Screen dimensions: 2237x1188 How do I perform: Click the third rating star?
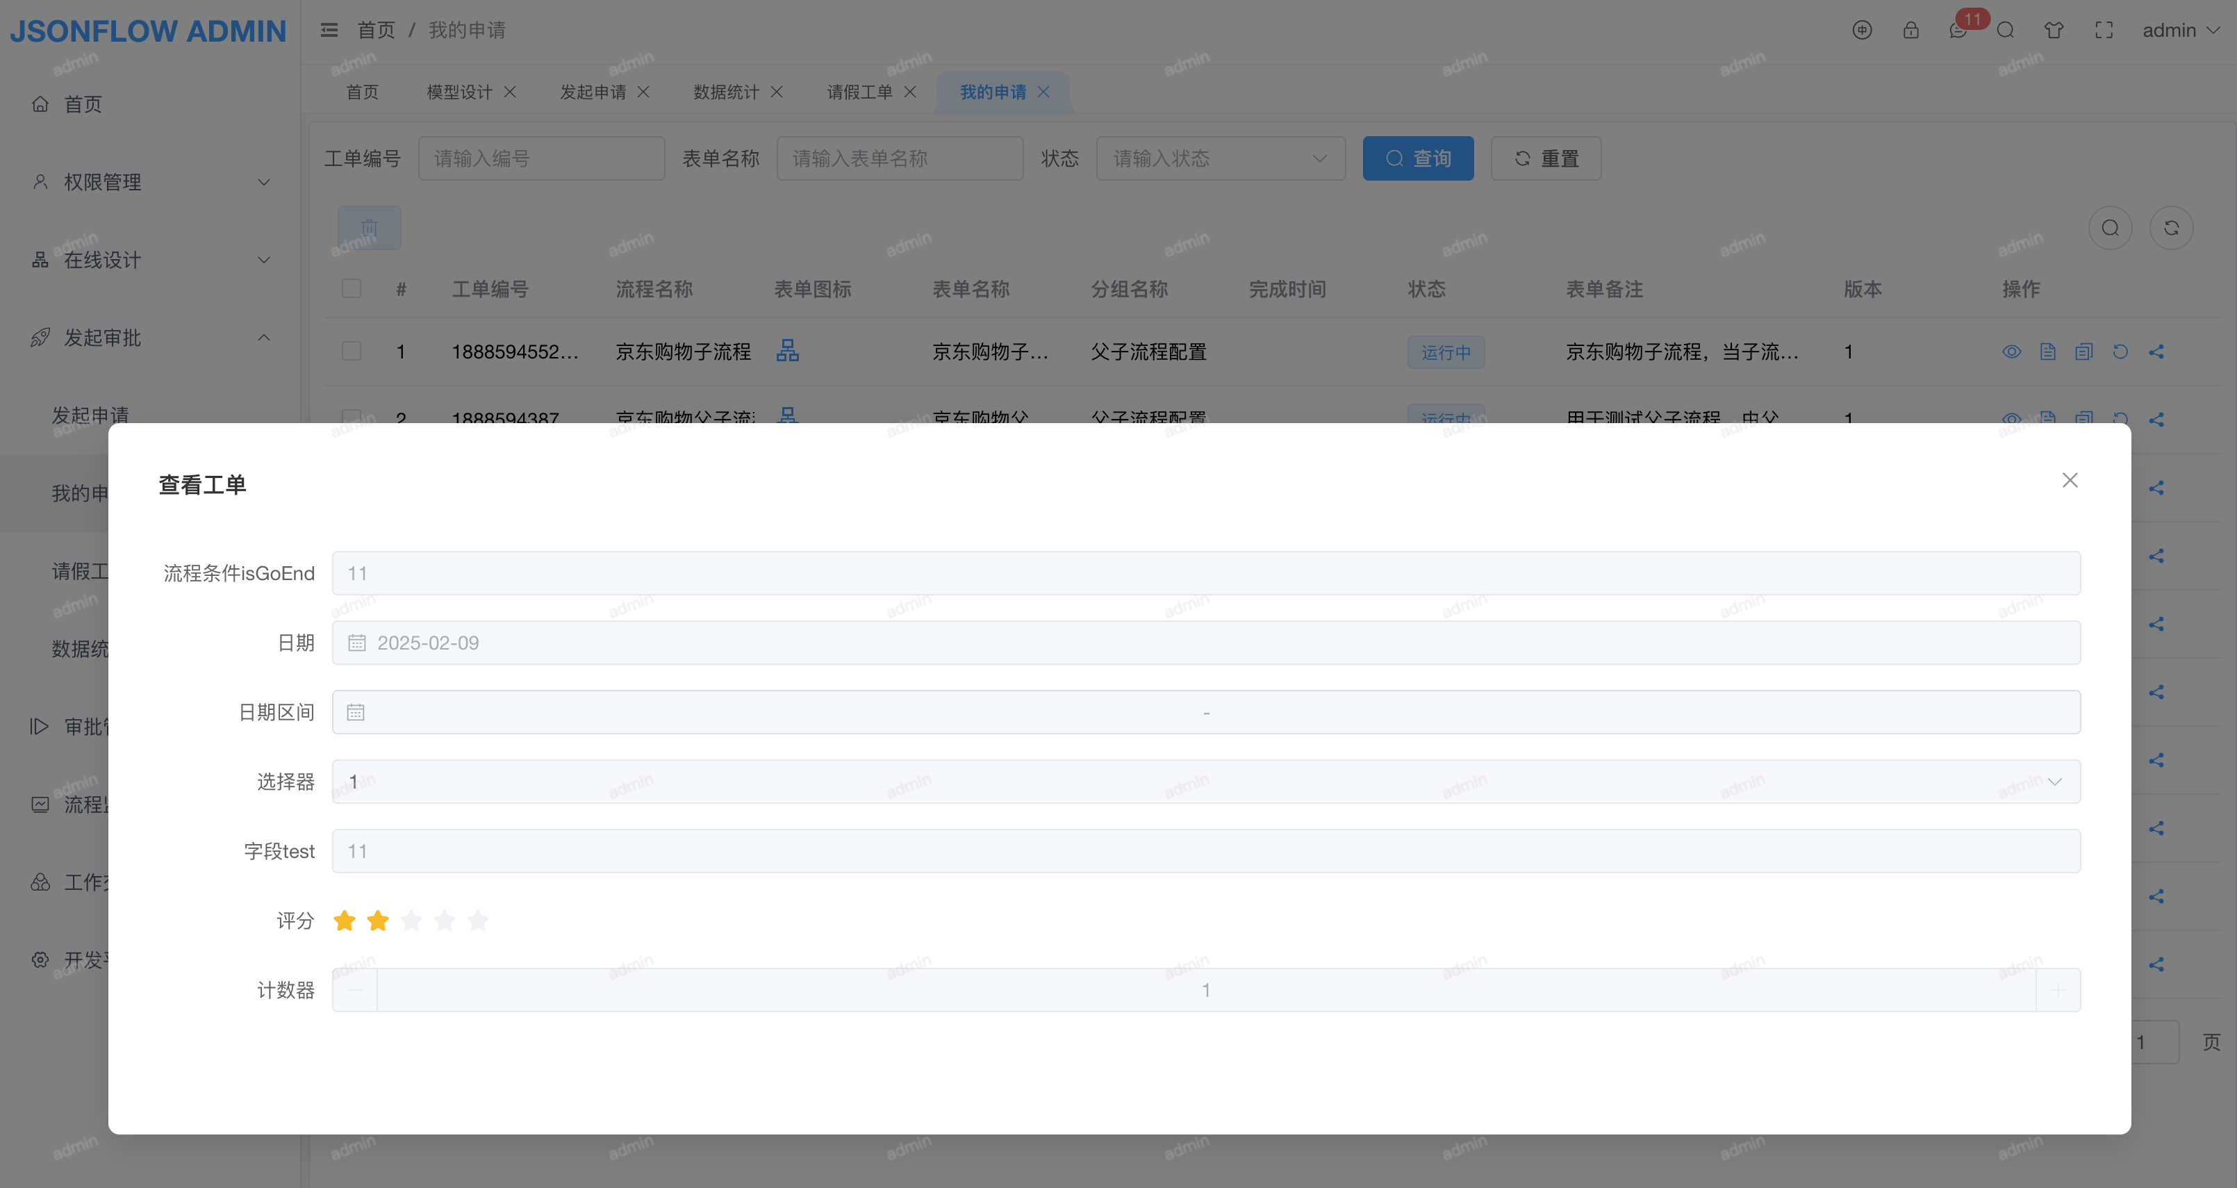411,921
